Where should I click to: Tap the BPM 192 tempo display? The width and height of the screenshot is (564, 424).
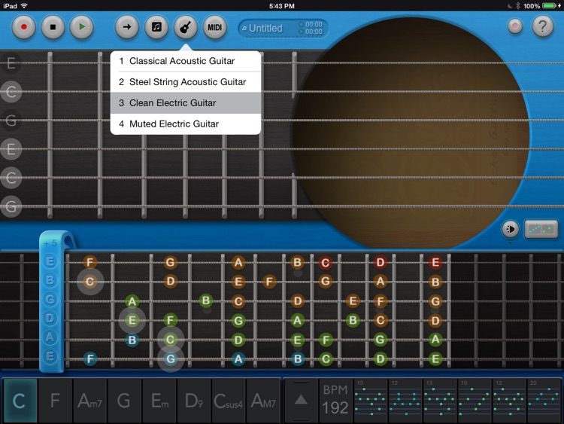(x=335, y=401)
